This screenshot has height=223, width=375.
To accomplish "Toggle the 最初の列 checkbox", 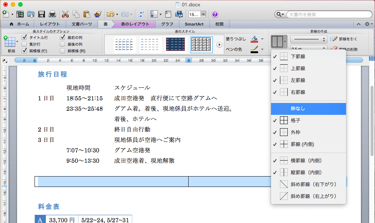I will pyautogui.click(x=62, y=37).
